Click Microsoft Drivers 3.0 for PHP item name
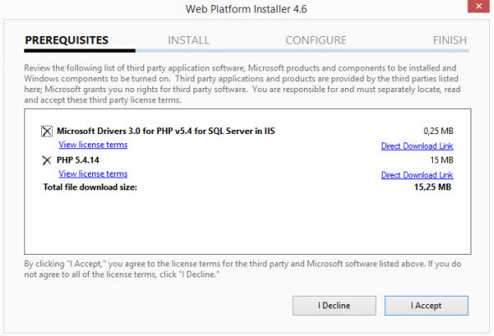The height and width of the screenshot is (336, 494). click(x=166, y=131)
